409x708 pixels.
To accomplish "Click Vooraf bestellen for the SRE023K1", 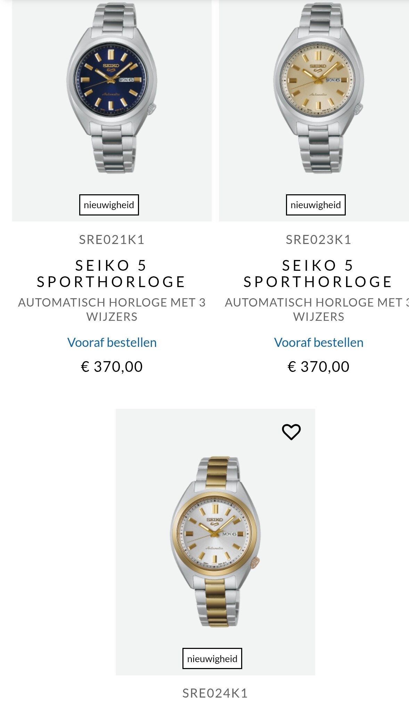I will click(x=318, y=343).
